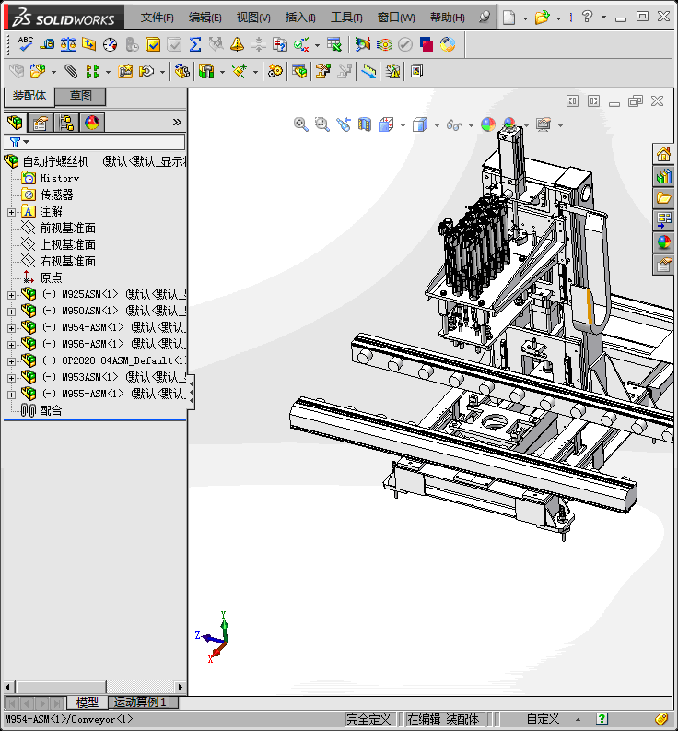Select the 前视基准面 plane in tree

click(67, 228)
